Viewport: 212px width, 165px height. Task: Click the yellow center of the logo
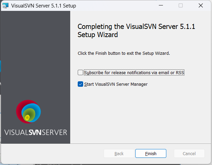[28, 117]
